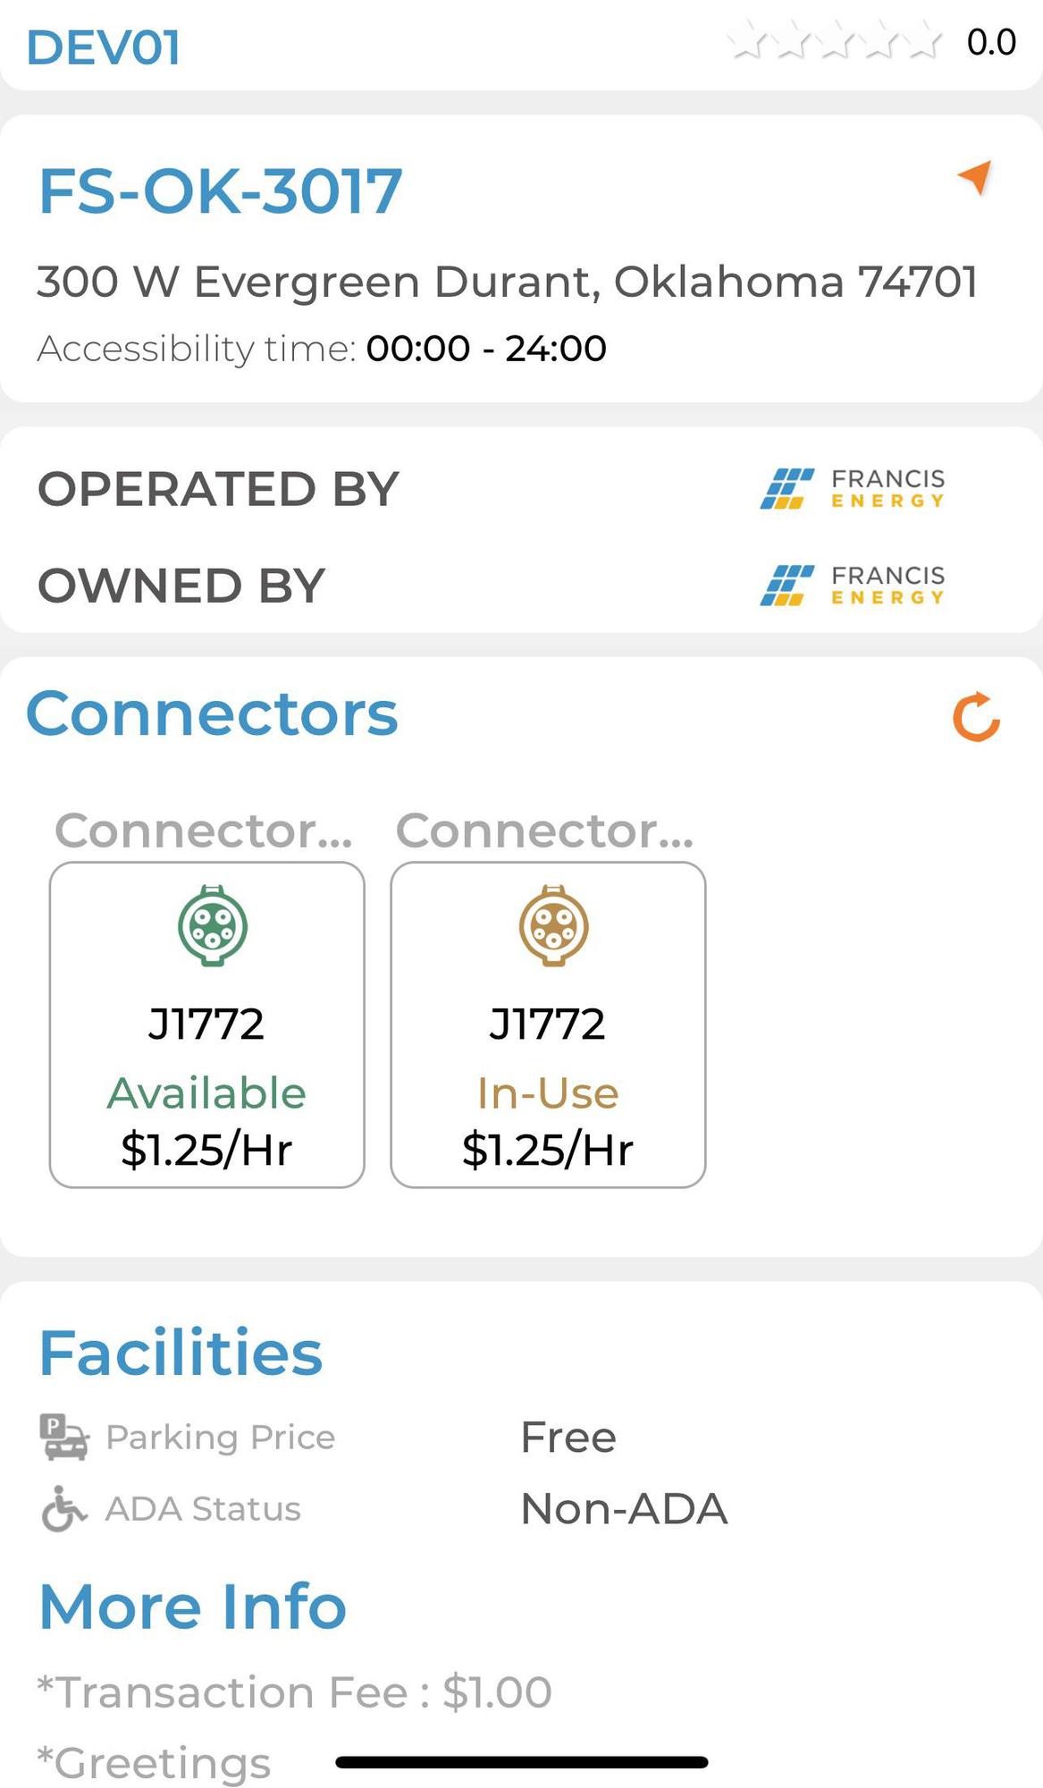Open the address 300 W Evergreen Durant

click(507, 282)
